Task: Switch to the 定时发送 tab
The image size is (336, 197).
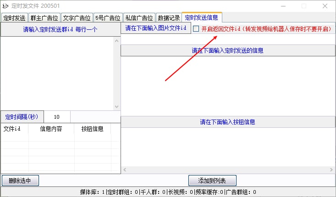Action: pos(15,18)
